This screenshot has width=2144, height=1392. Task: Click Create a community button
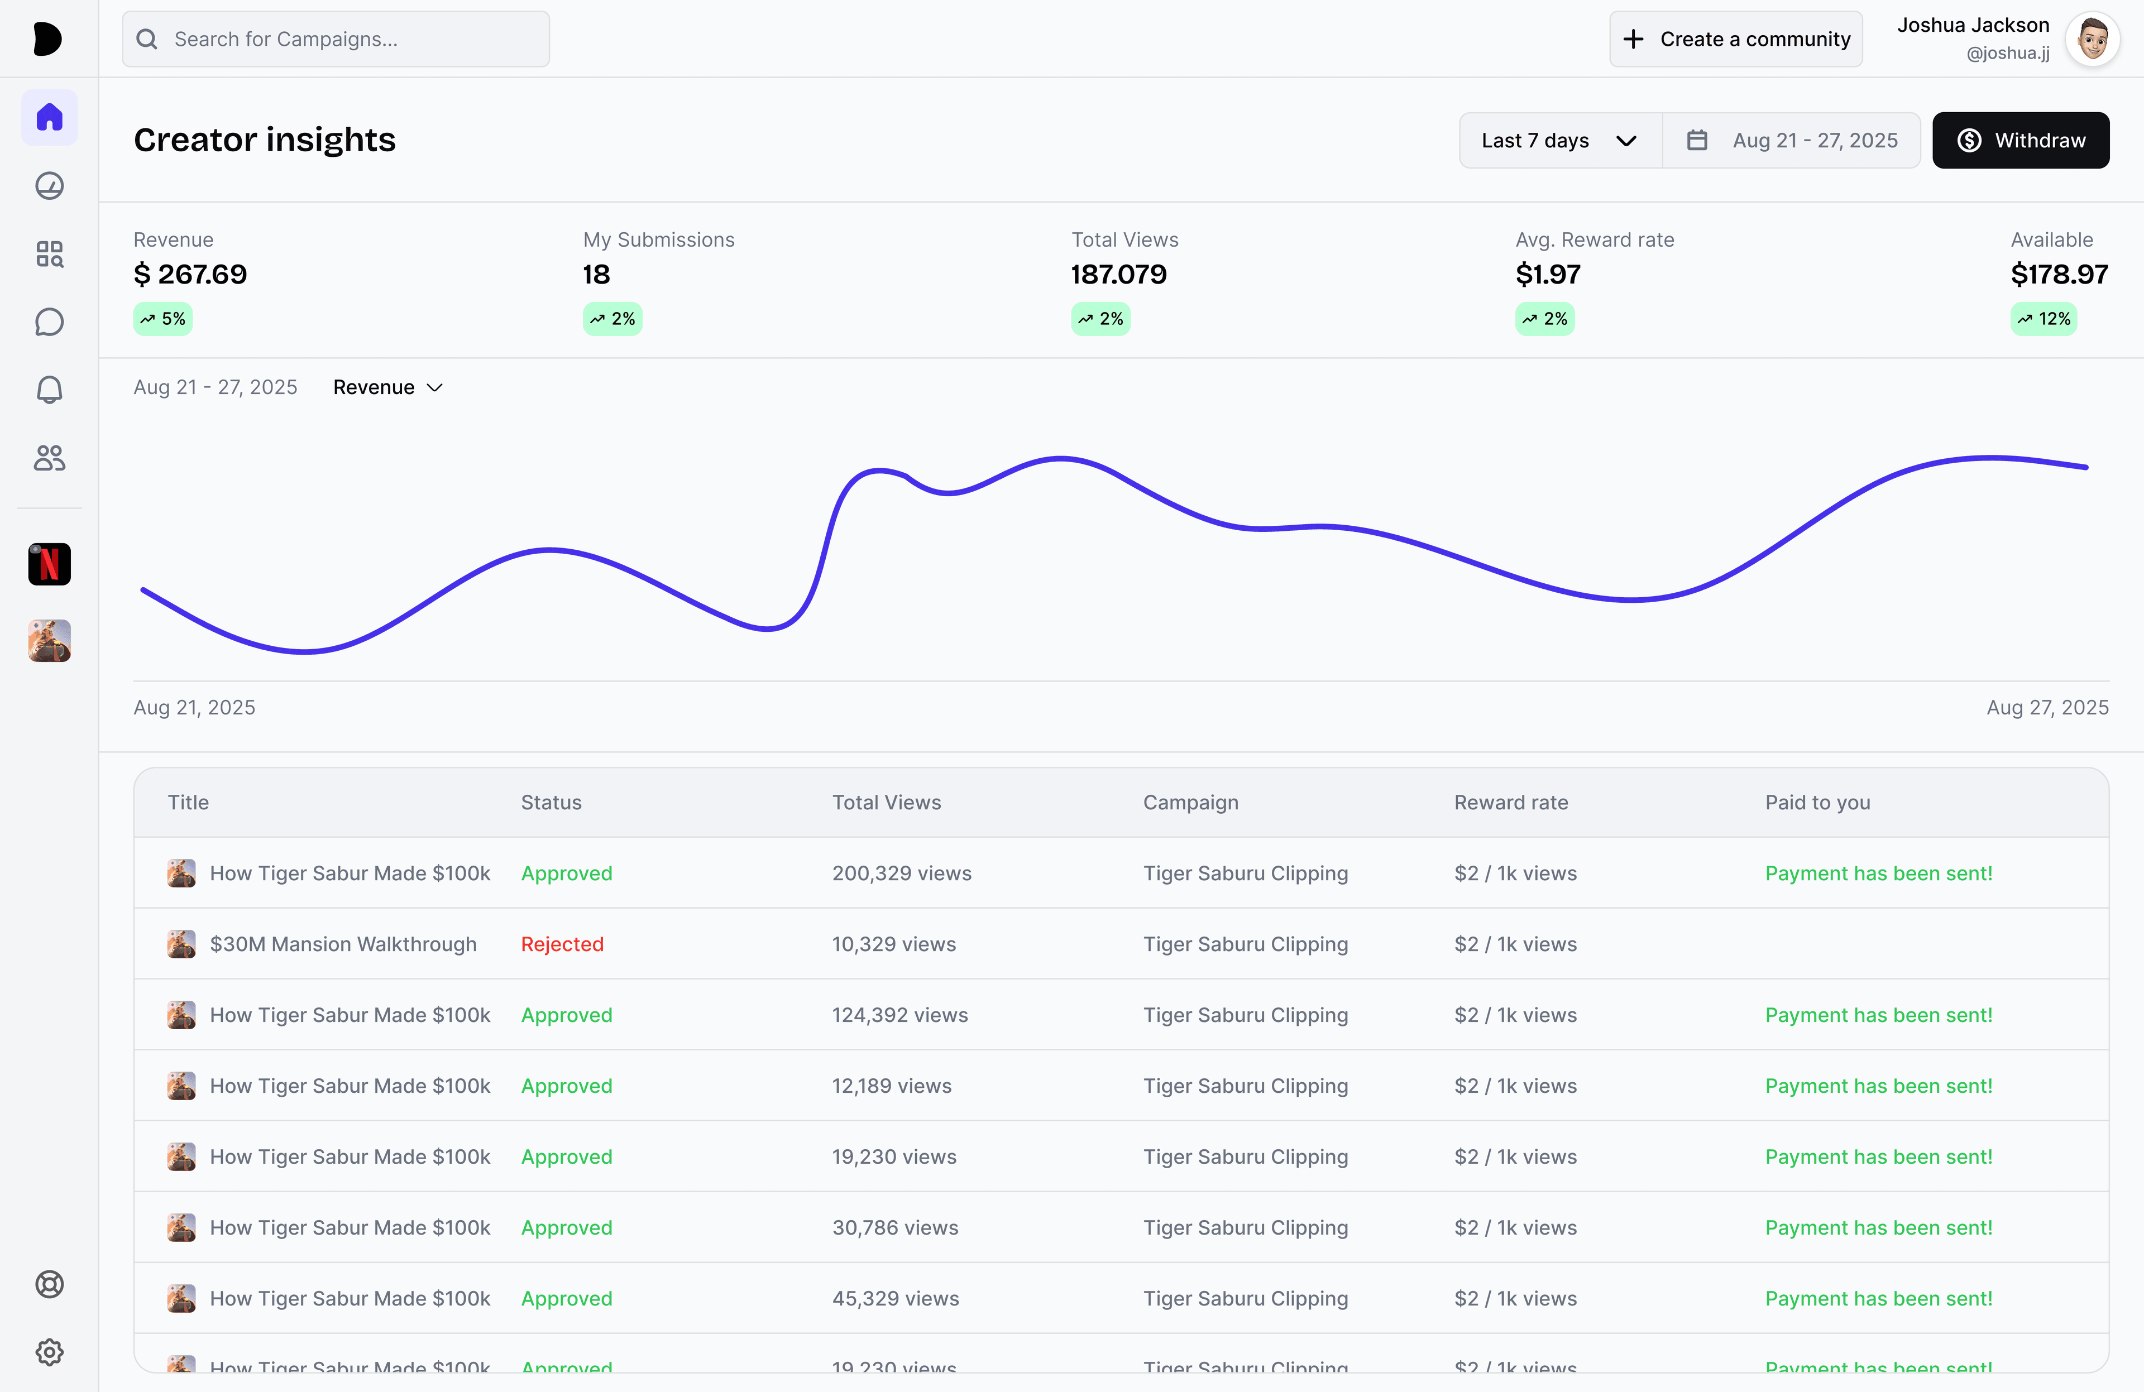1735,39
